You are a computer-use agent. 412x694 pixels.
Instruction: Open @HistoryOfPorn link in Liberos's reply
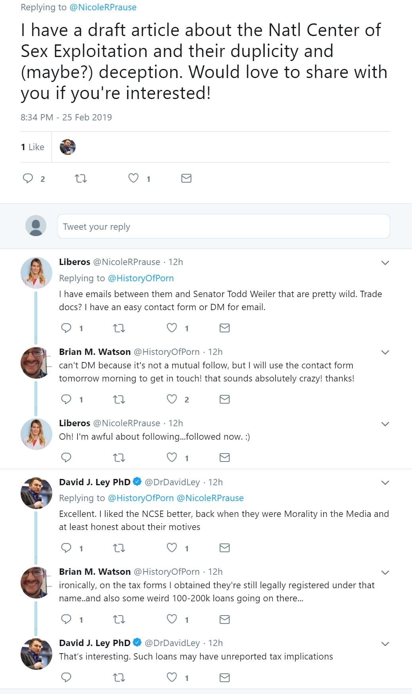click(141, 278)
